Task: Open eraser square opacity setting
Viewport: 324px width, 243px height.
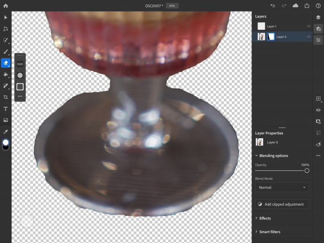Action: tap(20, 87)
